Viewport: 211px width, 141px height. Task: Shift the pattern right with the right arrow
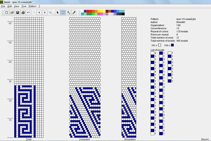click(45, 13)
